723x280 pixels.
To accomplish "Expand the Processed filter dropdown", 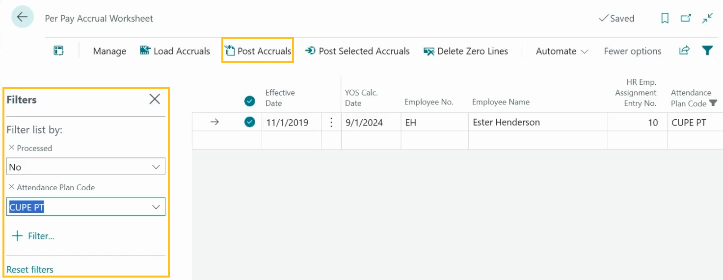I will click(x=156, y=167).
